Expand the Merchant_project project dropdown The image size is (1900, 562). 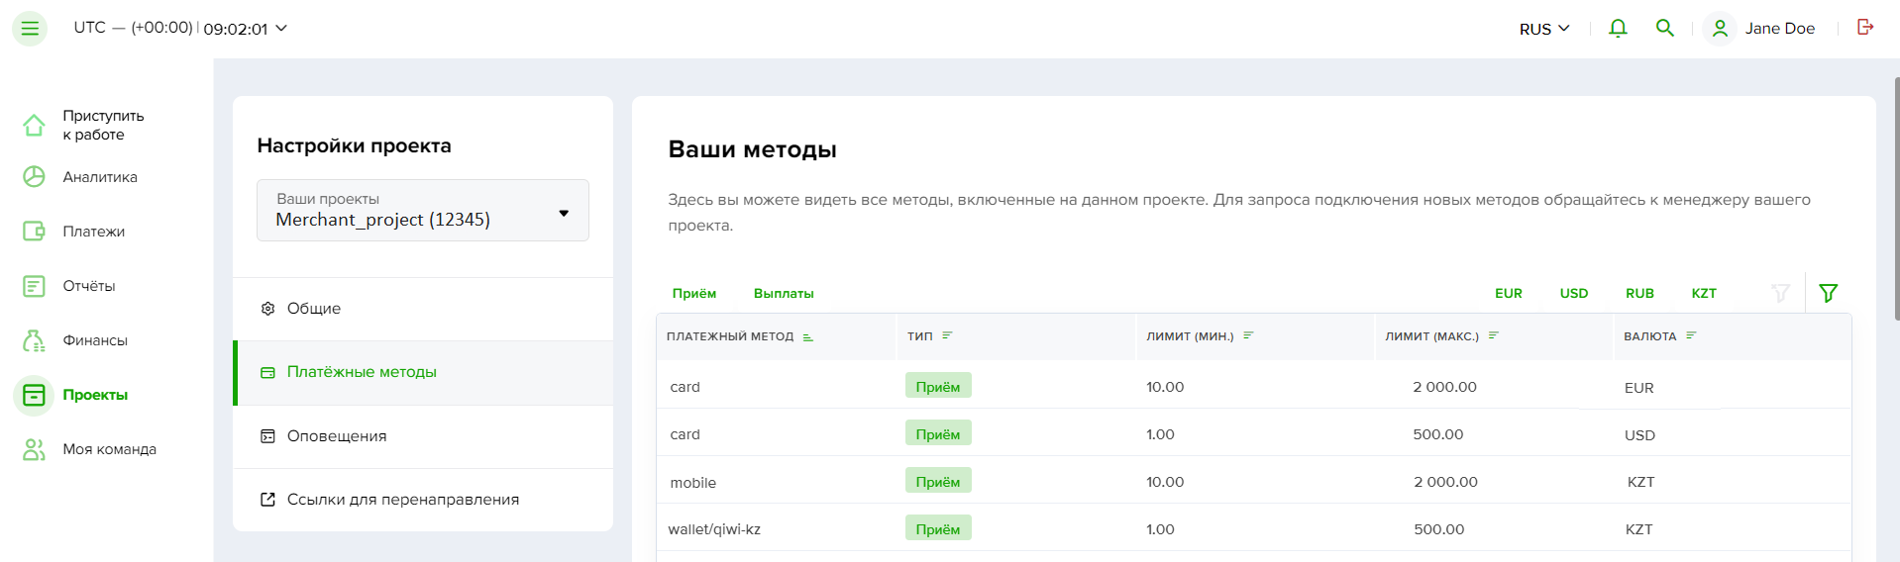click(x=423, y=210)
